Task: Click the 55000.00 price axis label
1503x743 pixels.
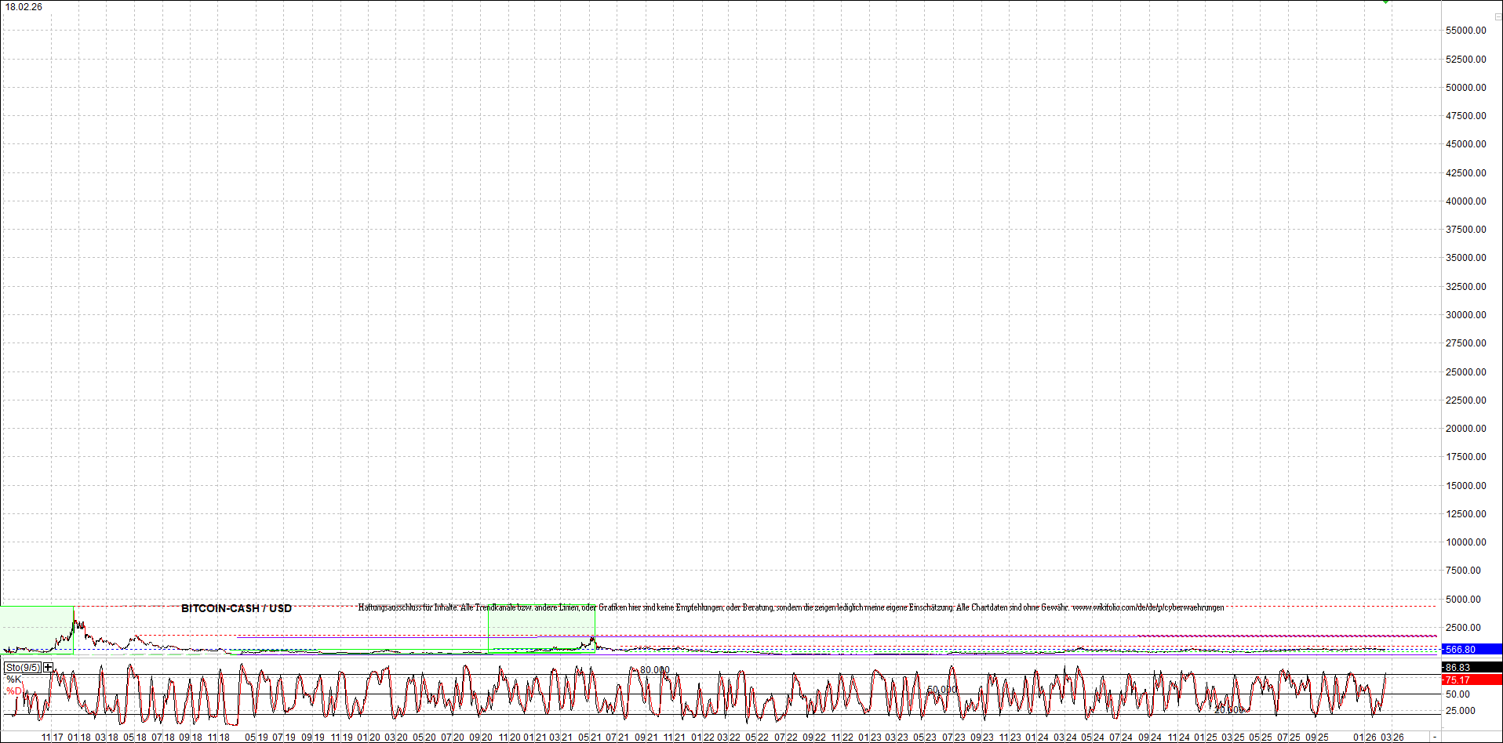Action: pos(1465,31)
